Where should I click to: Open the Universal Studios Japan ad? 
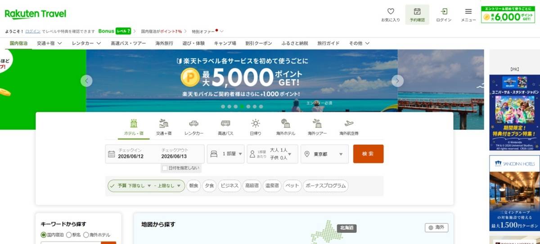(514, 112)
